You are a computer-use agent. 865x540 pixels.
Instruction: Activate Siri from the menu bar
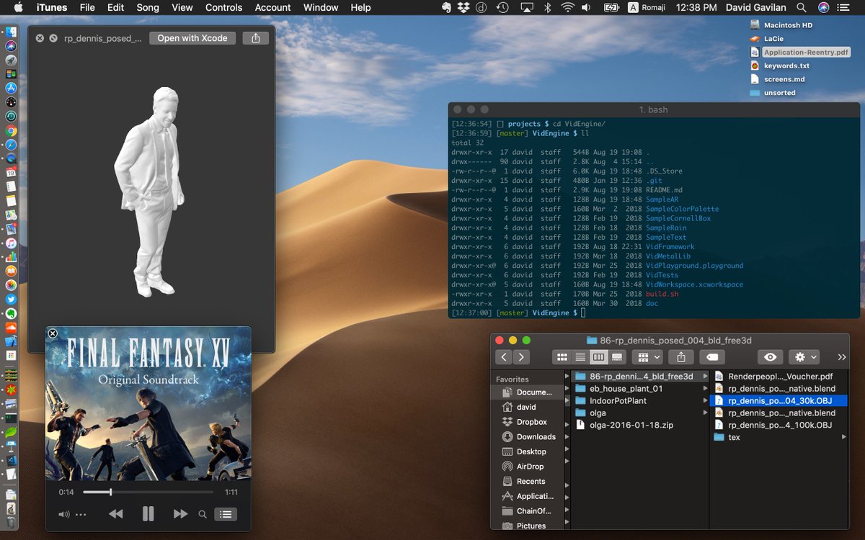(x=824, y=8)
